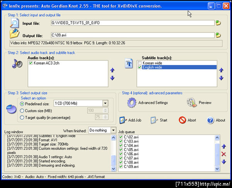Click the audio speaker note icon
This screenshot has height=188, width=232.
[17, 63]
